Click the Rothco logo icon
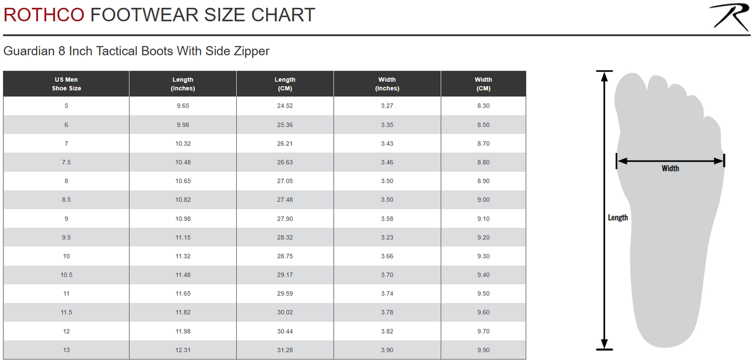Viewport: 752px width, 363px height. click(x=729, y=16)
